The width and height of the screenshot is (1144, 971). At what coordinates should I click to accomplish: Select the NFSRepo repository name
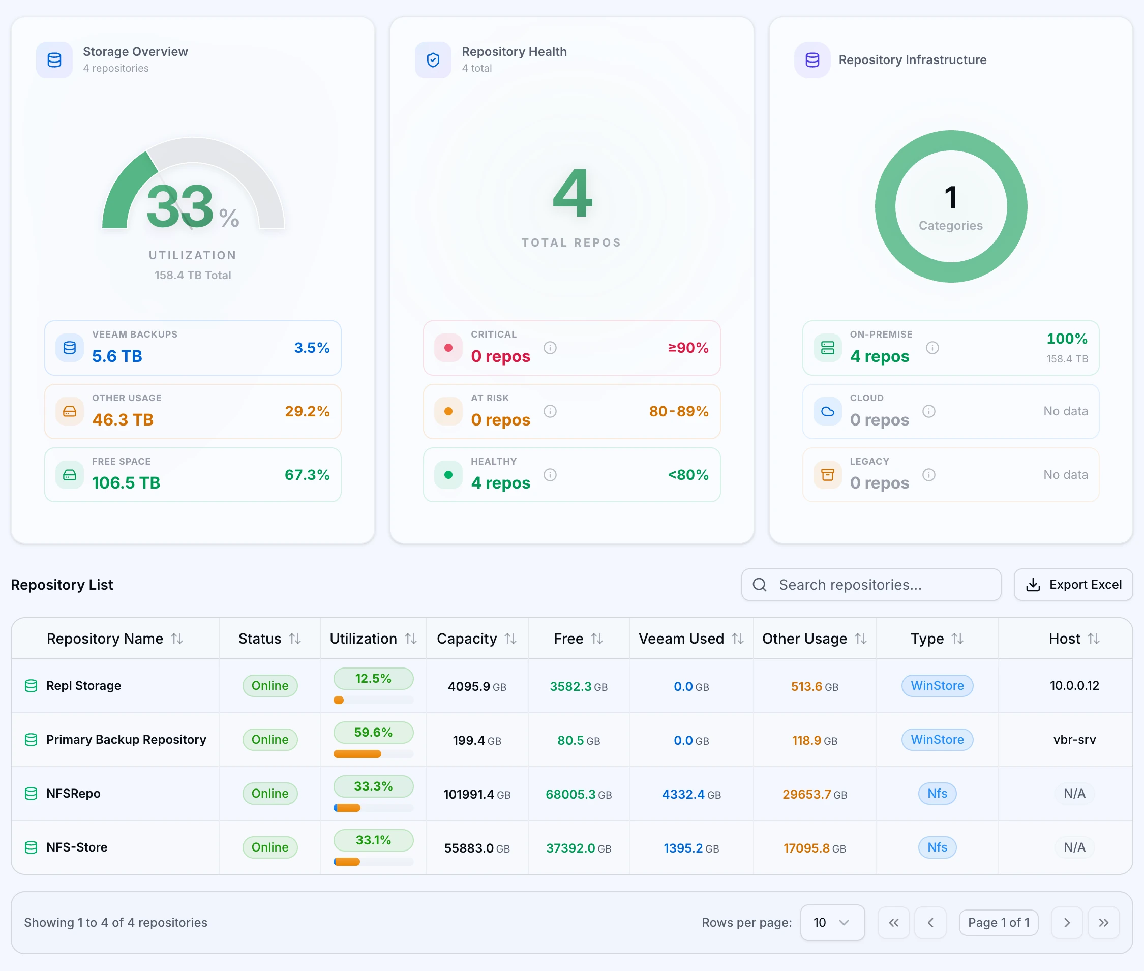click(x=73, y=794)
